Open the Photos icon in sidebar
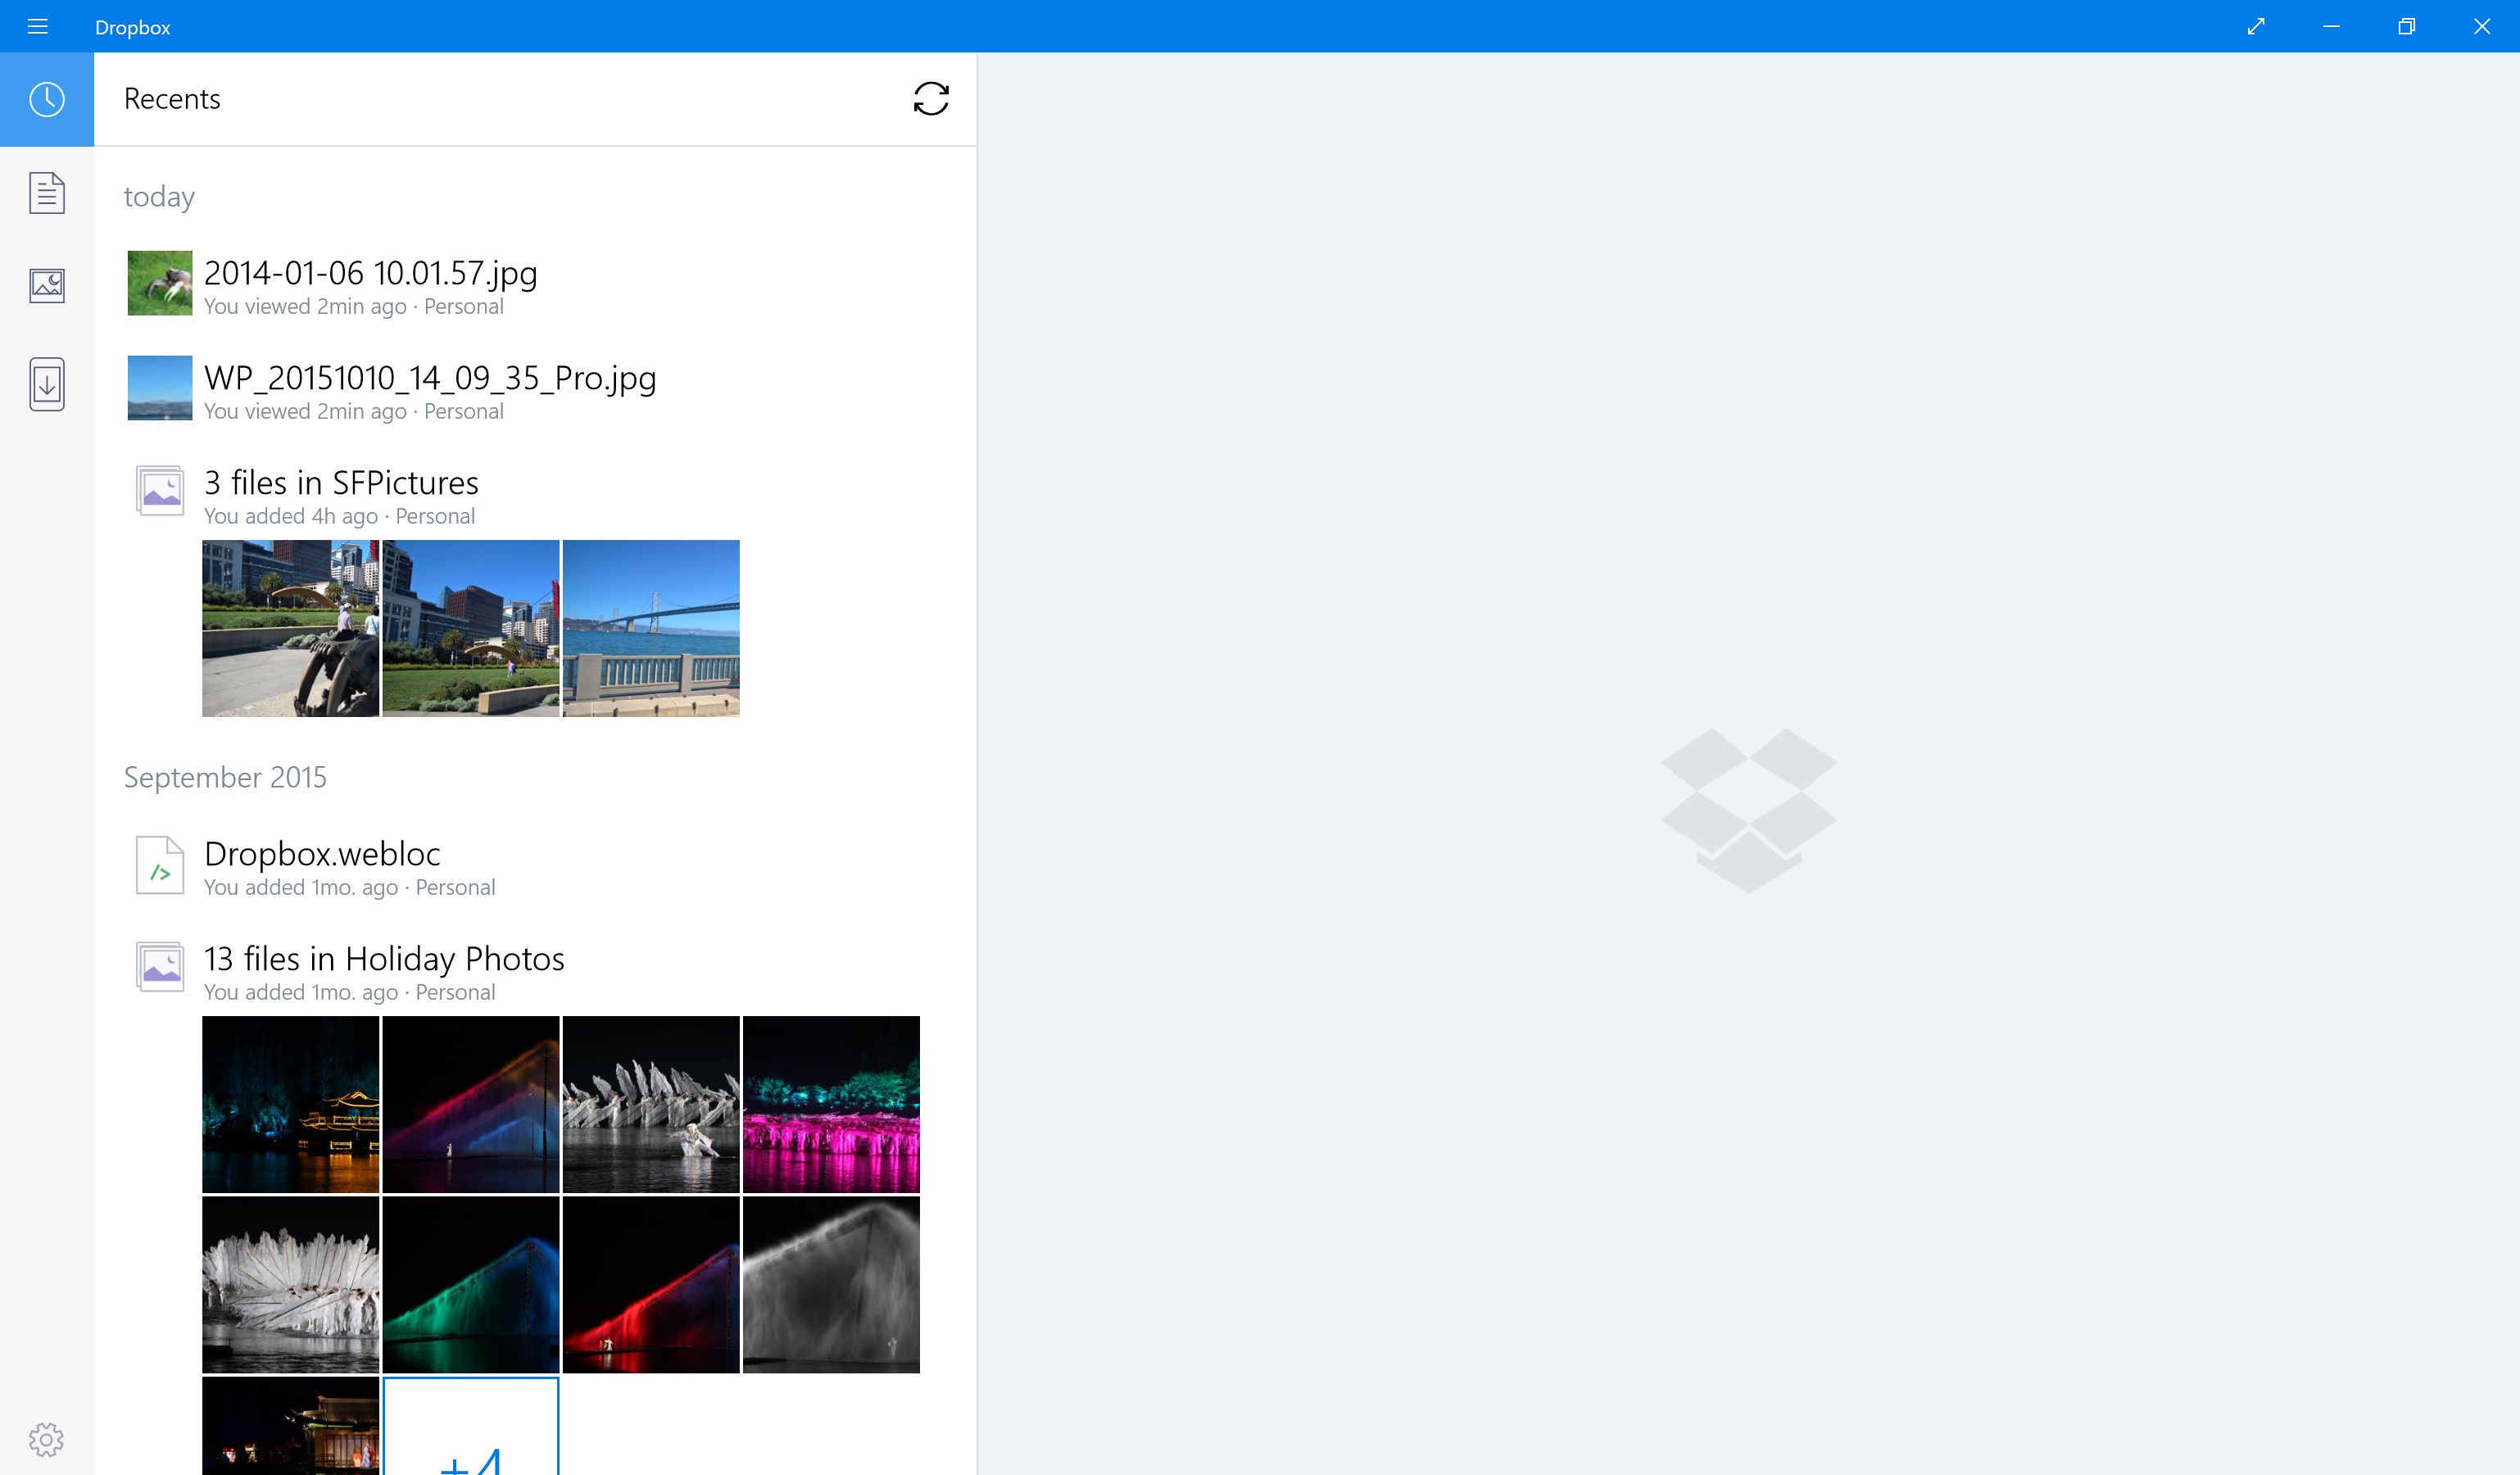The height and width of the screenshot is (1475, 2520). coord(47,286)
